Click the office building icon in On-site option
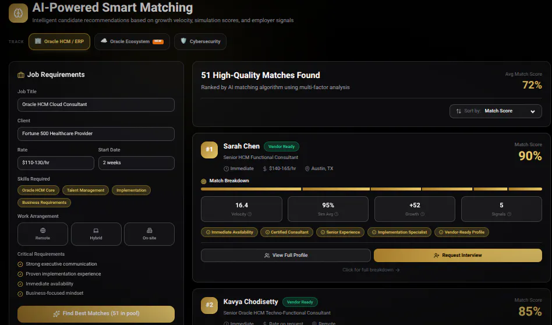Screen dimensions: 552x325 coord(149,230)
